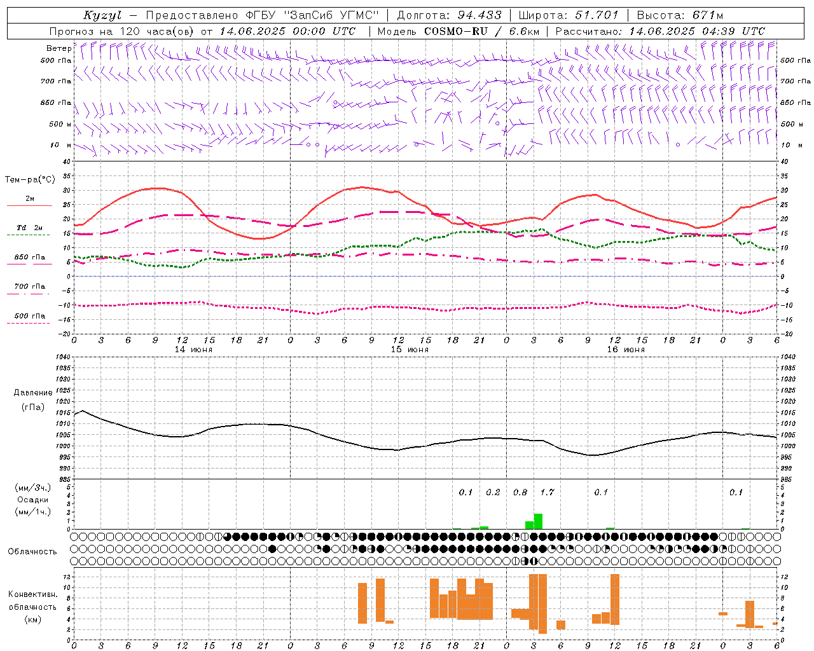
Task: Click the computed time '14.06.2025 04:39 UTC'
Action: pos(697,31)
